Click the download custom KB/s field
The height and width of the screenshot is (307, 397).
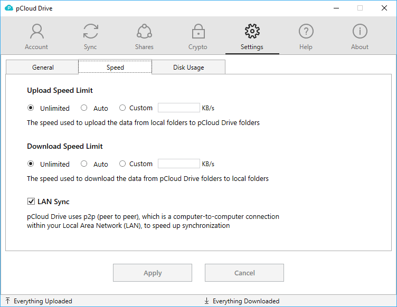coord(179,164)
